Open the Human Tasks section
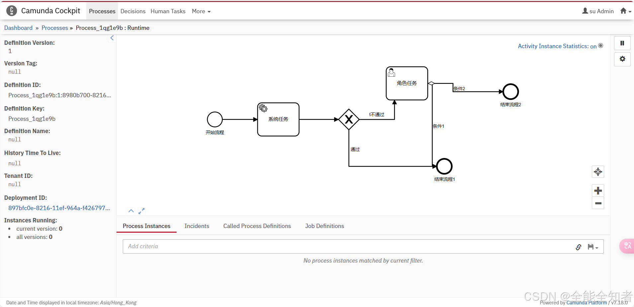Image resolution: width=634 pixels, height=307 pixels. 168,11
